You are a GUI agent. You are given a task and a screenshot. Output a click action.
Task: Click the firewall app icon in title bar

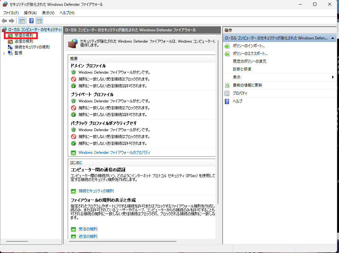point(5,4)
